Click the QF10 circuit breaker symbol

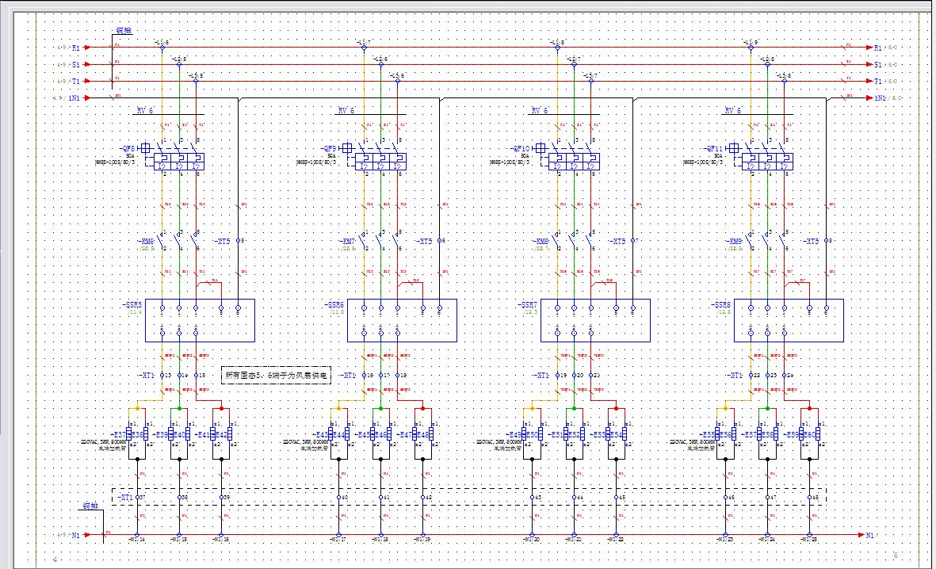575,162
